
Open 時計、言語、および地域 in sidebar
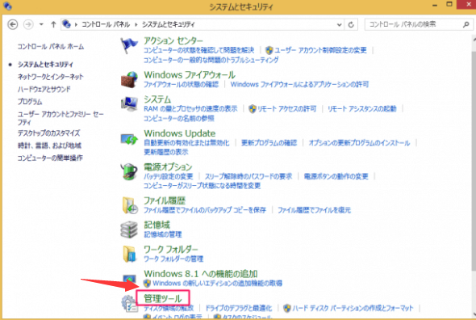49,145
